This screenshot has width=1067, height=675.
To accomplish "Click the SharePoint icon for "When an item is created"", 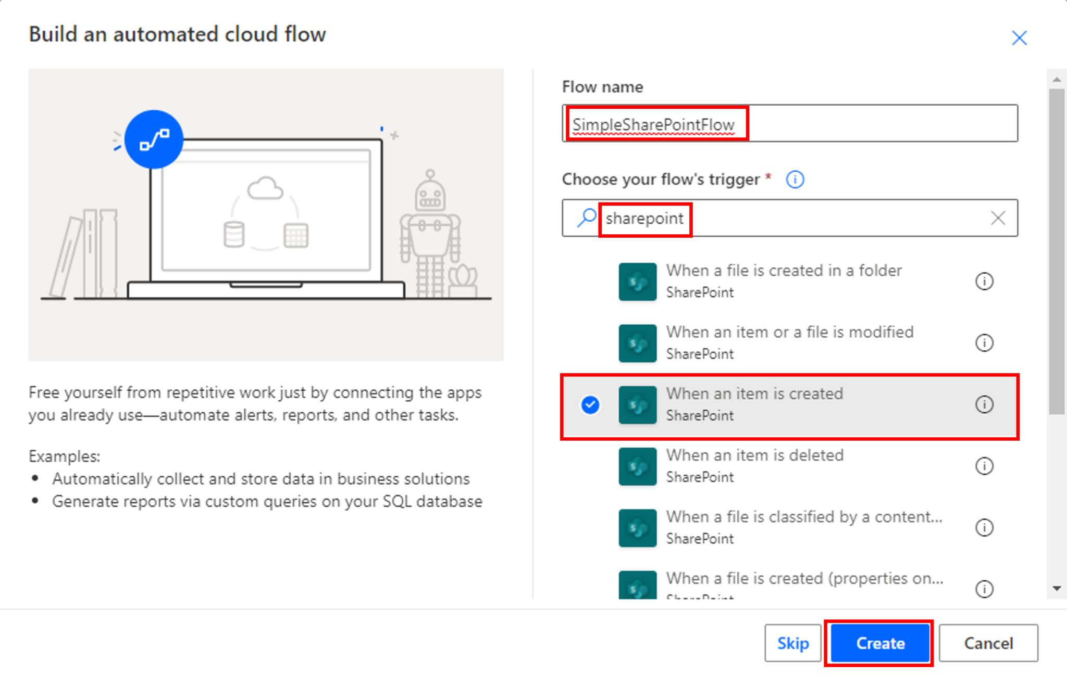I will tap(637, 404).
